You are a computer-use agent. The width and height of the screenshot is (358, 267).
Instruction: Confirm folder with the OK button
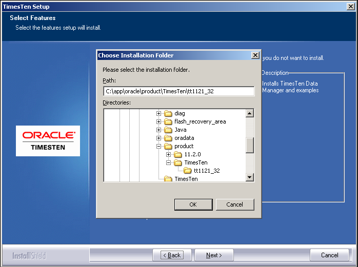tap(193, 204)
